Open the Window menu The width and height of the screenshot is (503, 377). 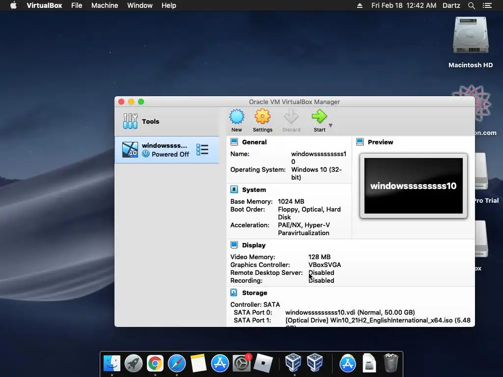pos(140,5)
